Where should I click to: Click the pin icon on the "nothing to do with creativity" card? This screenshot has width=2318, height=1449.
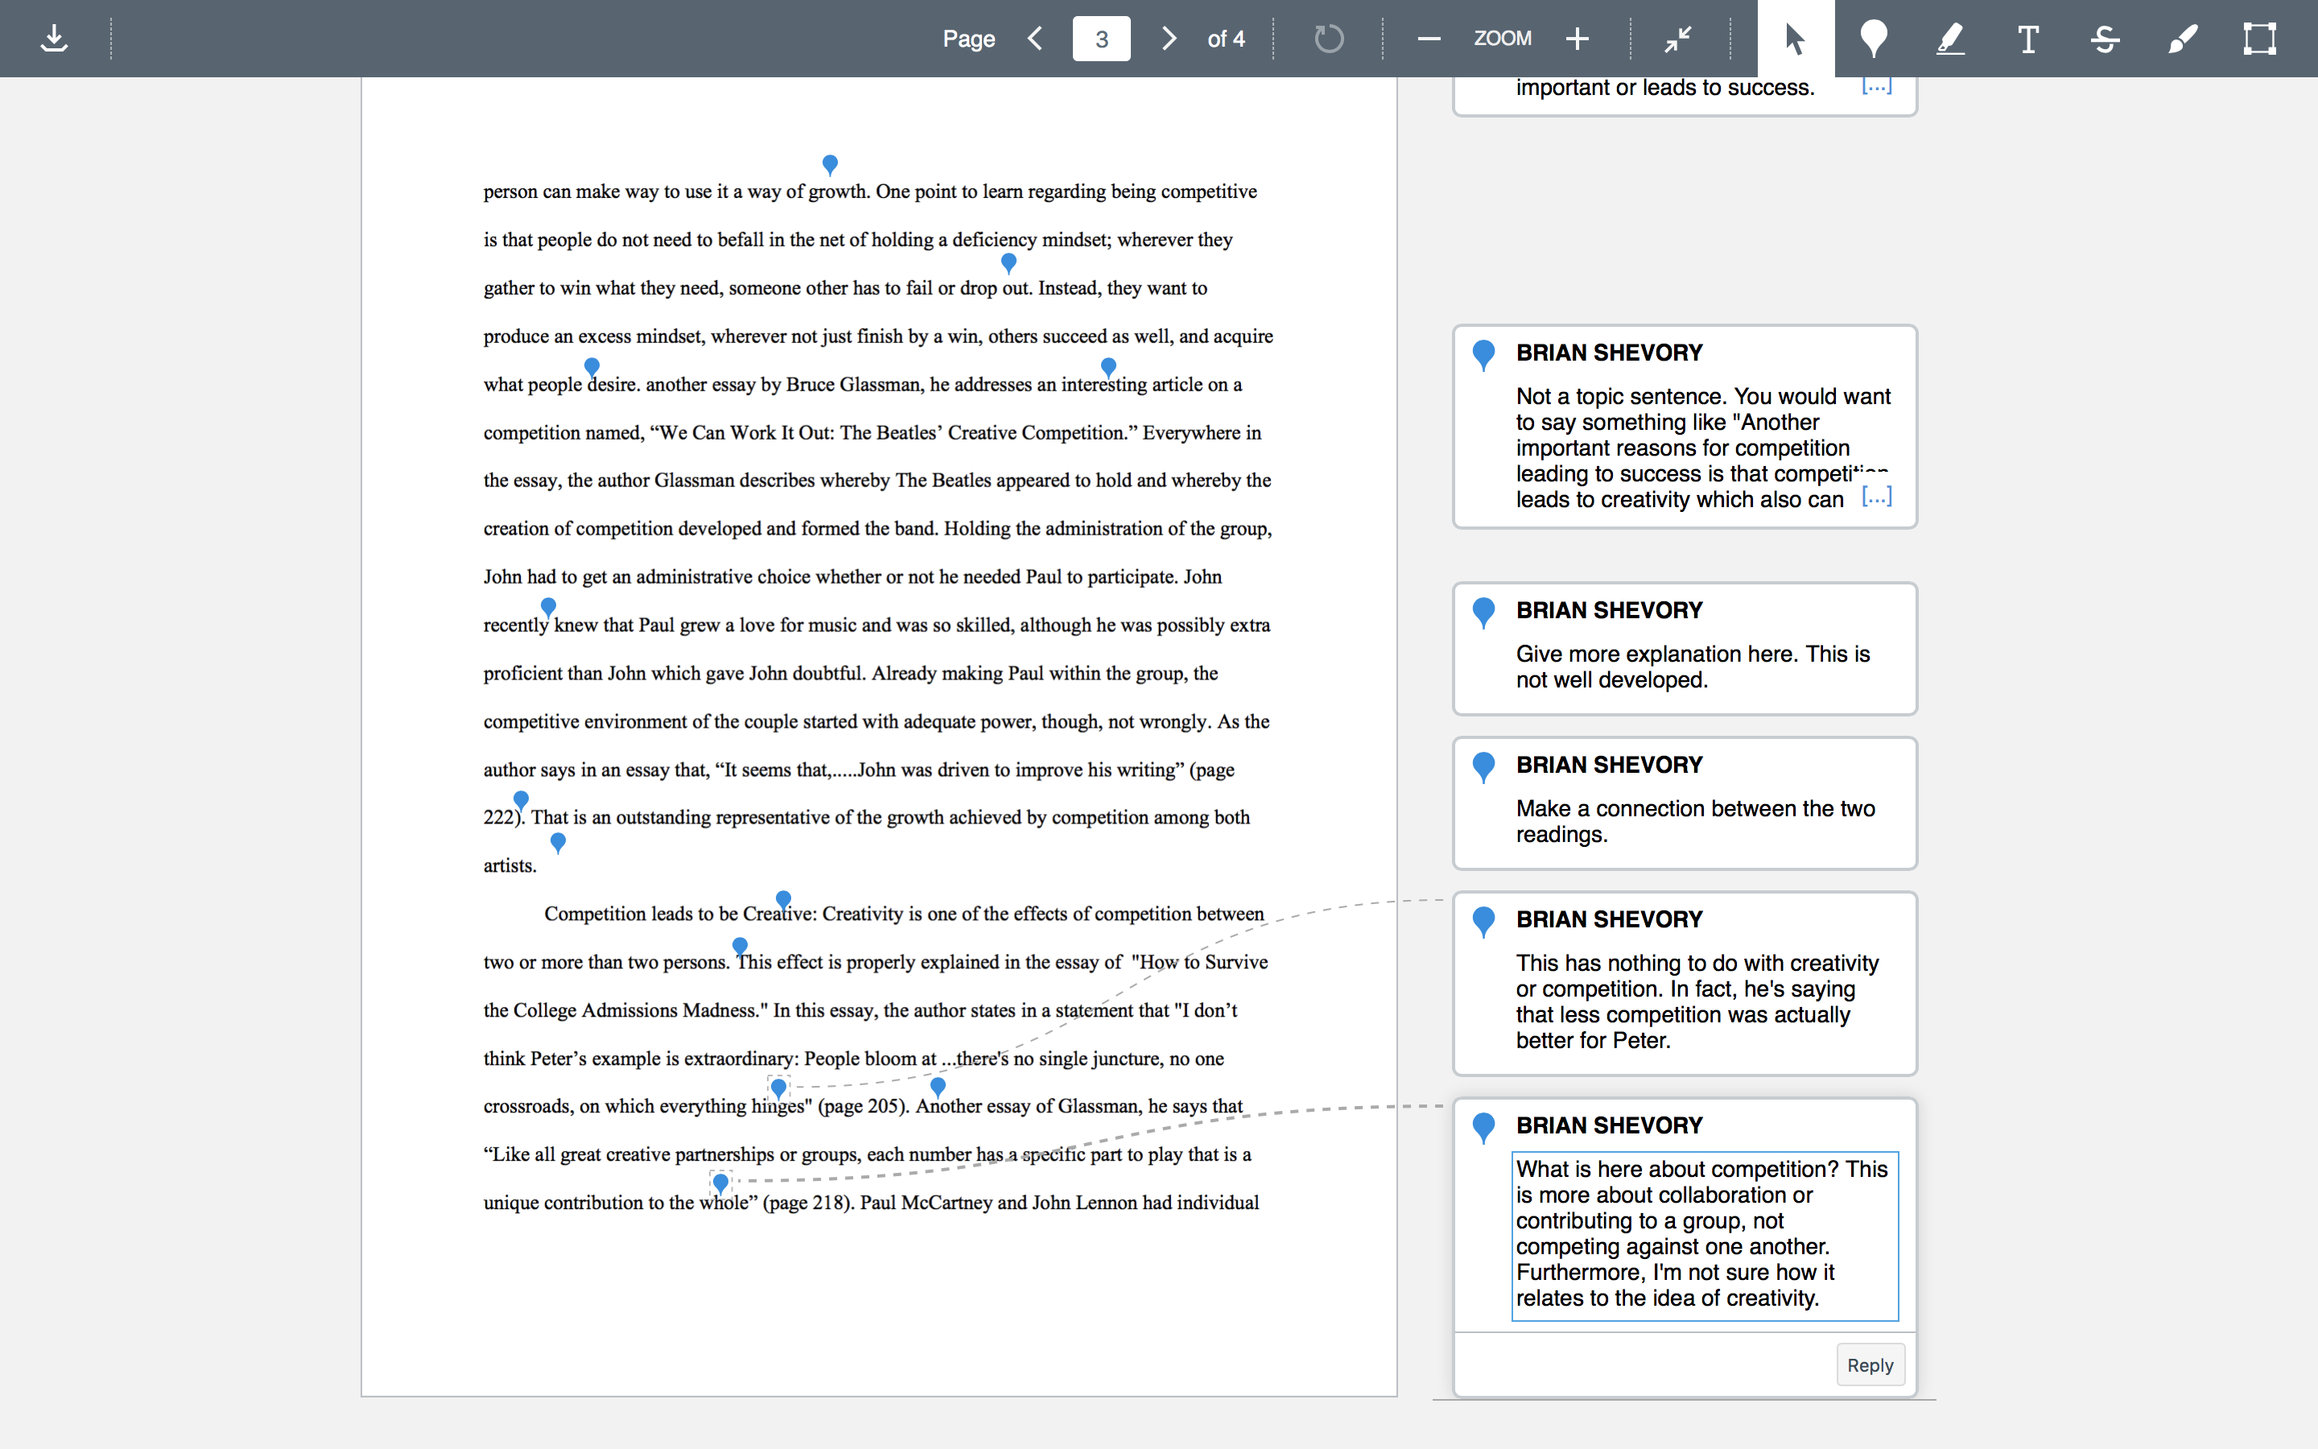[1483, 921]
